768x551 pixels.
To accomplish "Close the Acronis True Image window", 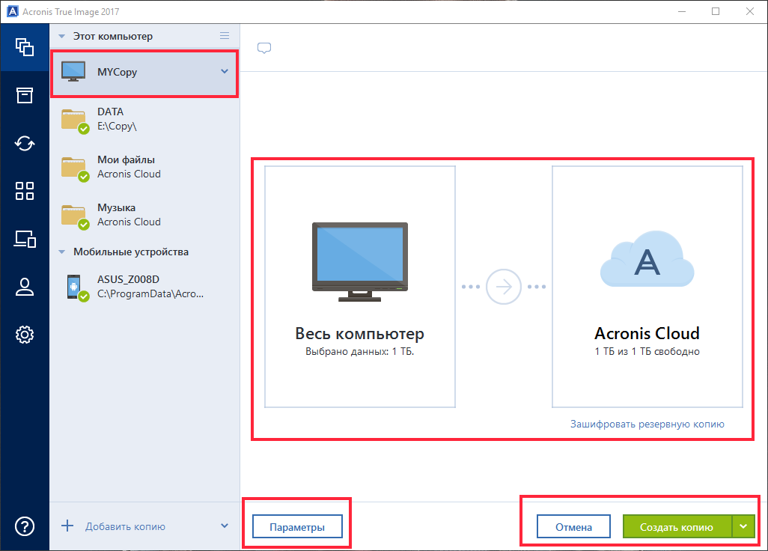I will click(750, 11).
